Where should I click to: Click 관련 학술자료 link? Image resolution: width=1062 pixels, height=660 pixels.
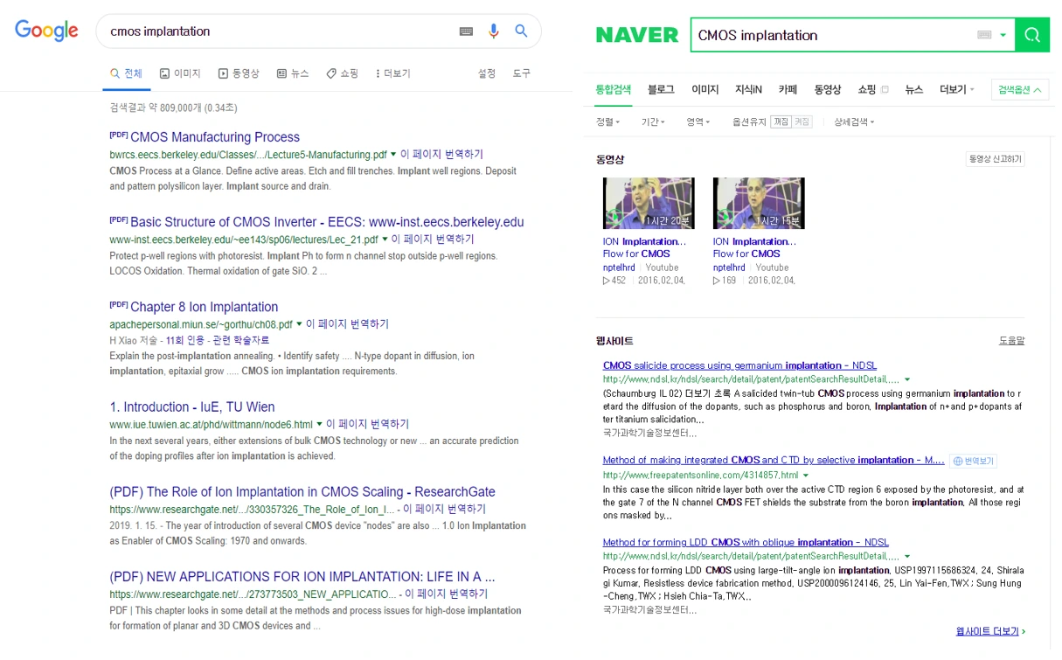[240, 340]
